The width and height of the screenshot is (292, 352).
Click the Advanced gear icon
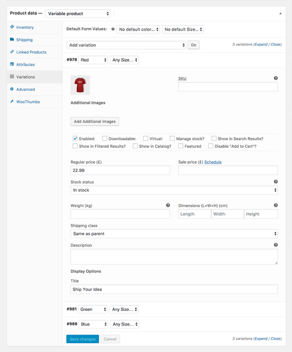12,89
